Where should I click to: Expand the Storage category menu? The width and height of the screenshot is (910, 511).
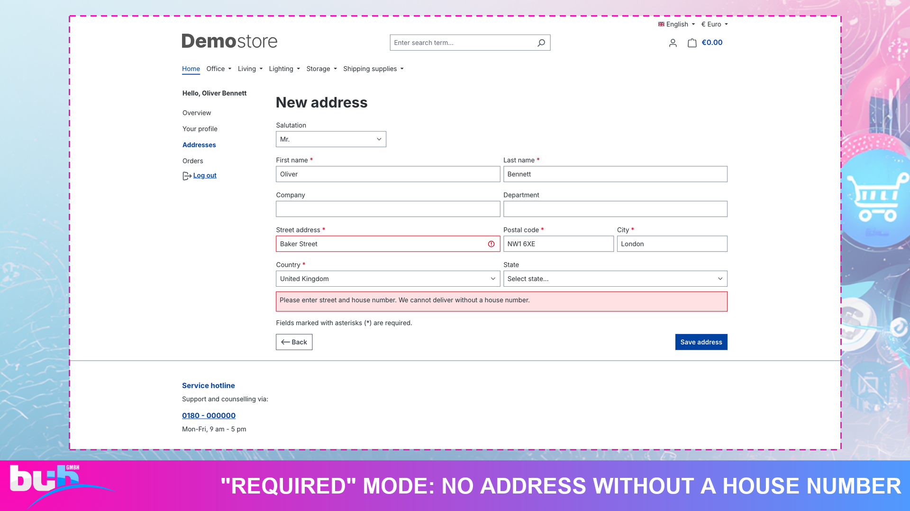tap(322, 69)
